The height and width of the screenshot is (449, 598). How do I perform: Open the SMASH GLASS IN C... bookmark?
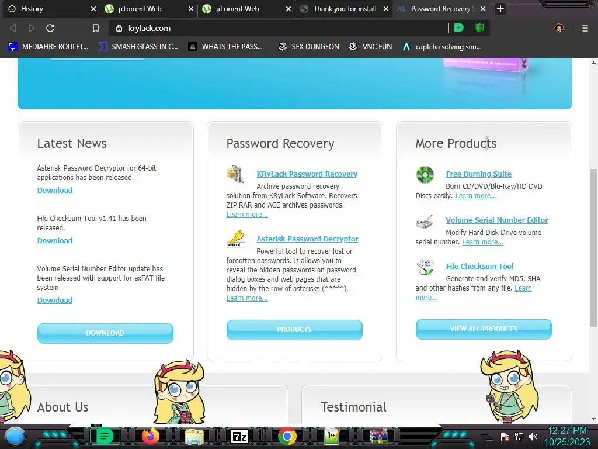tap(138, 47)
